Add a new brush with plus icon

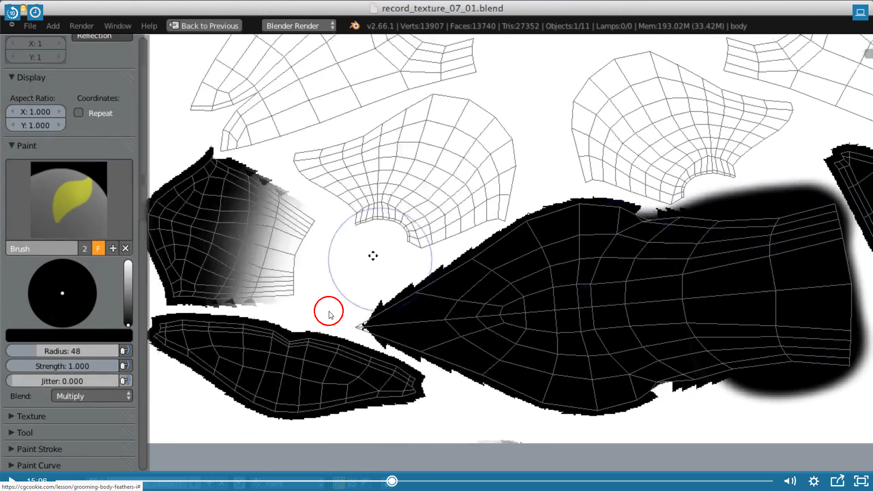113,248
